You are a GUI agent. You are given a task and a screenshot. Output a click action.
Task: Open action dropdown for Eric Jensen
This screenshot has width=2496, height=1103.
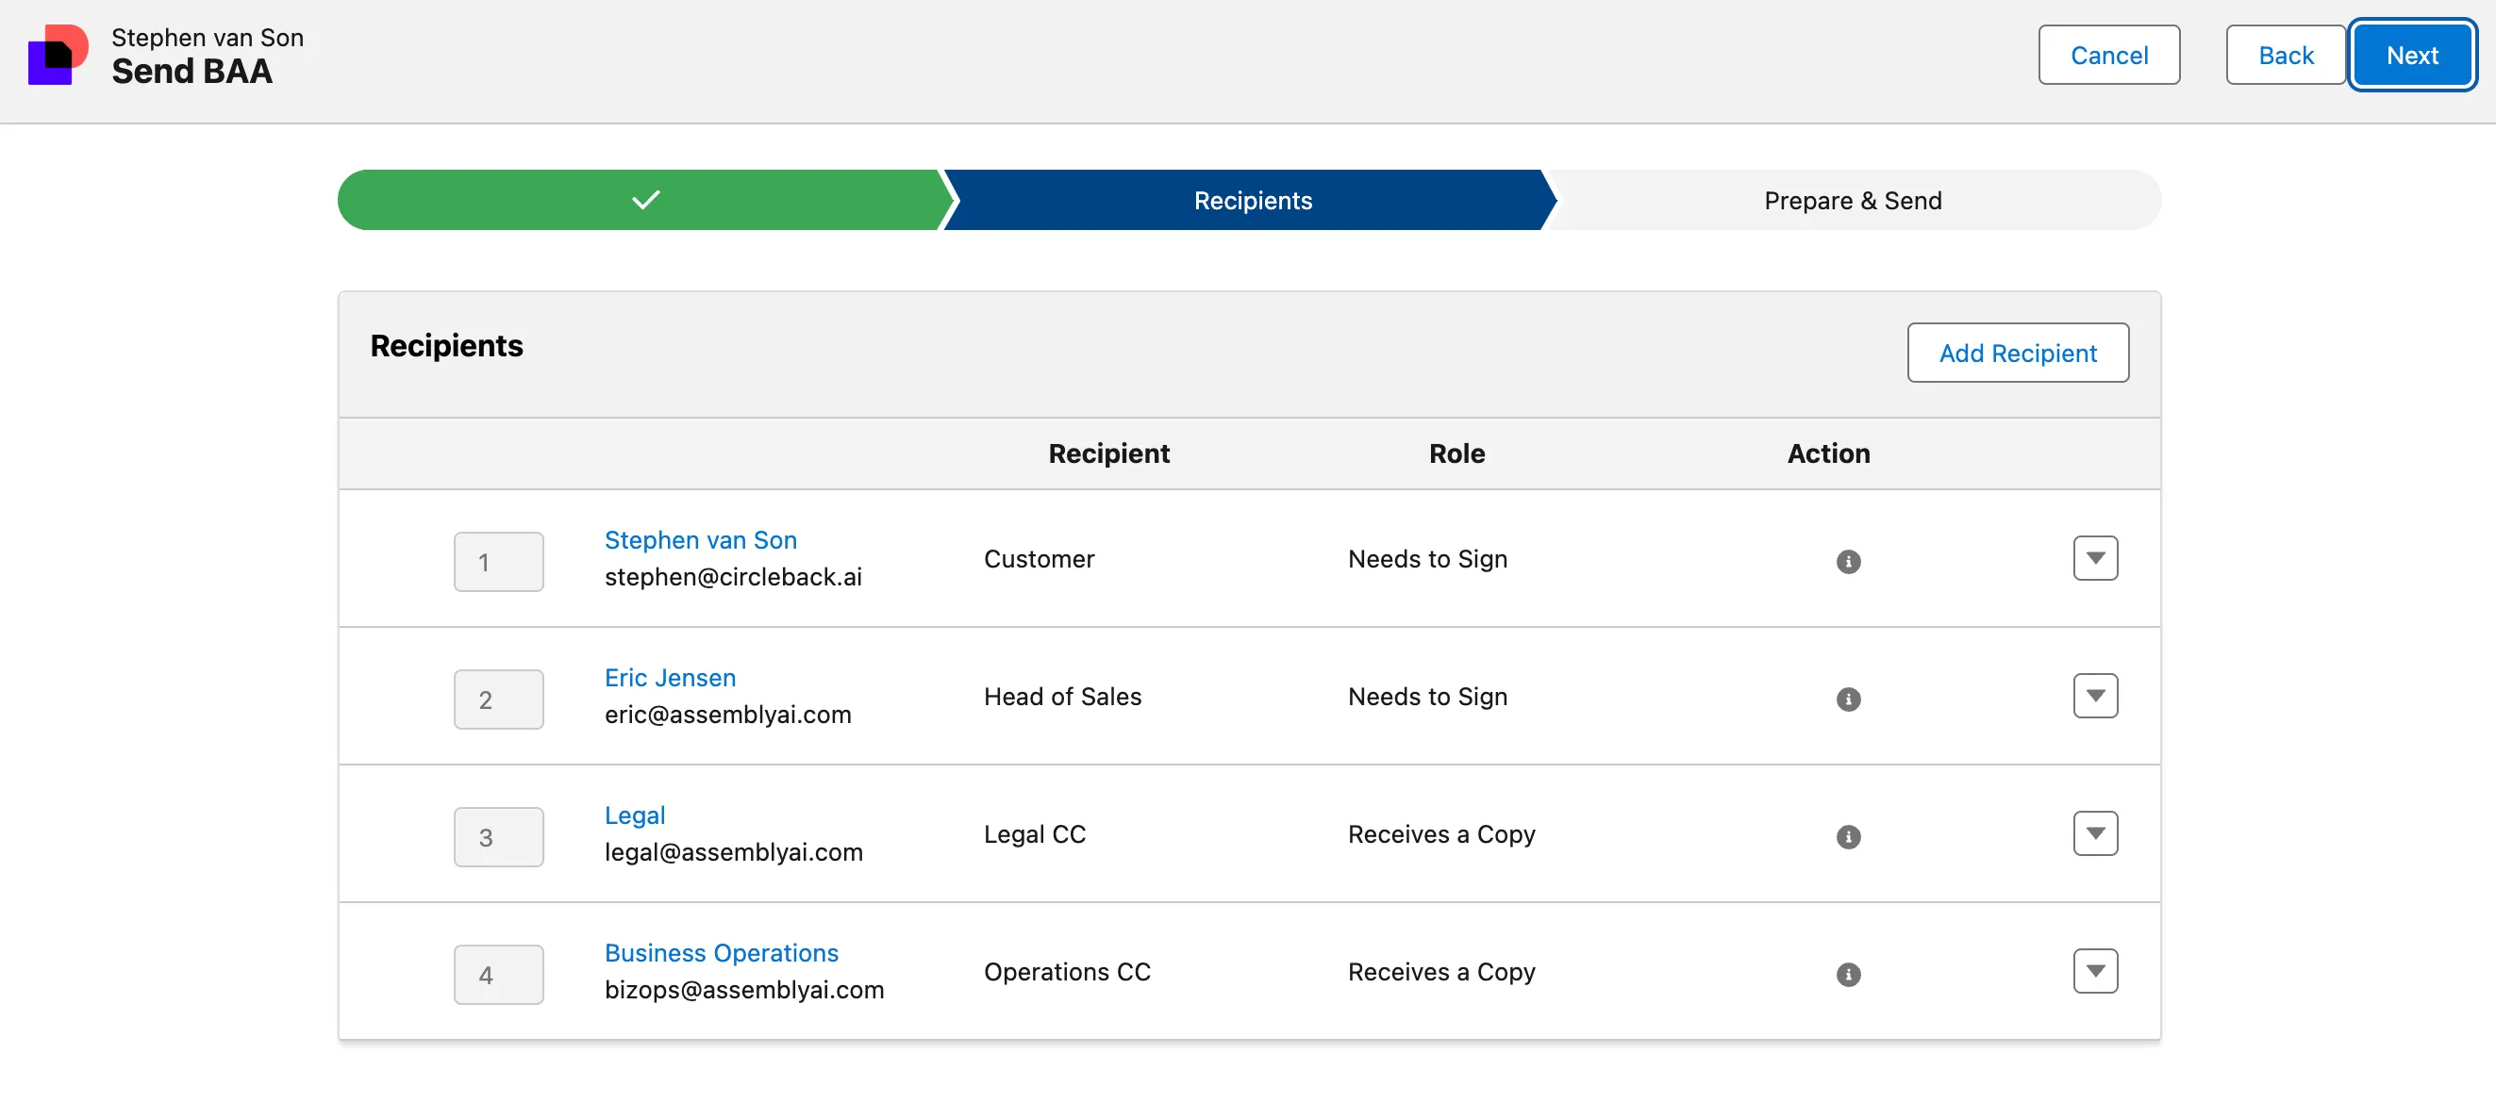tap(2095, 697)
